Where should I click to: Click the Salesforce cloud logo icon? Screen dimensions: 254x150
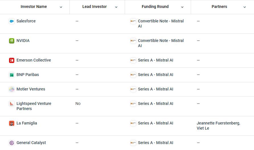click(x=12, y=21)
